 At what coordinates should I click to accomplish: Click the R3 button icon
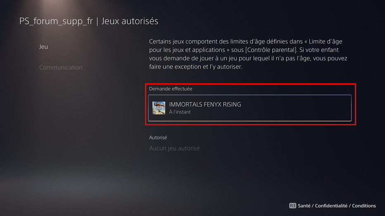[x=292, y=206]
